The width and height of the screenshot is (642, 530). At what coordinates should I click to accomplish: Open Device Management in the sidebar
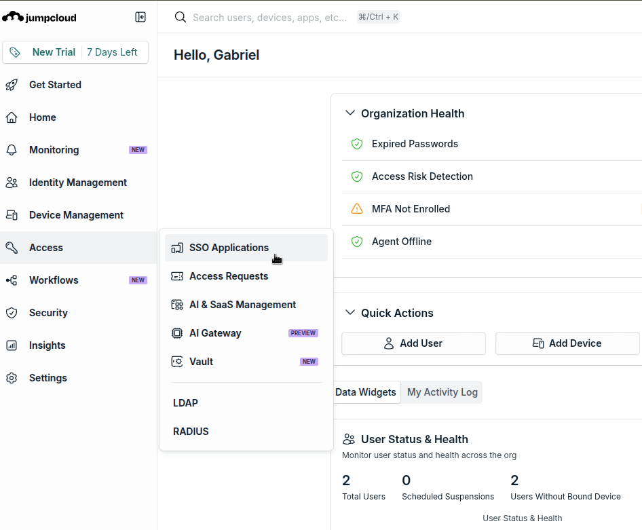[78, 215]
